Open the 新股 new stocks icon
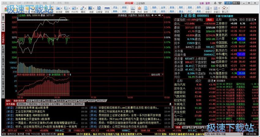 [146, 8]
